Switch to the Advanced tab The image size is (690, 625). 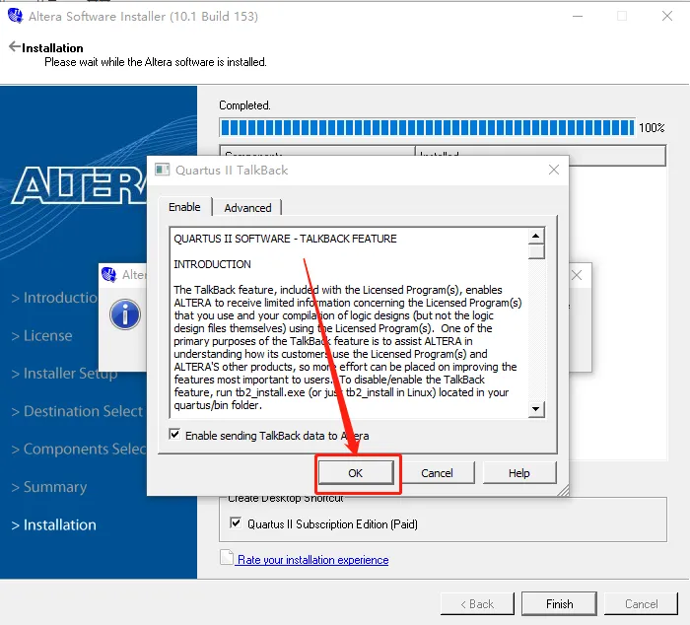tap(247, 208)
